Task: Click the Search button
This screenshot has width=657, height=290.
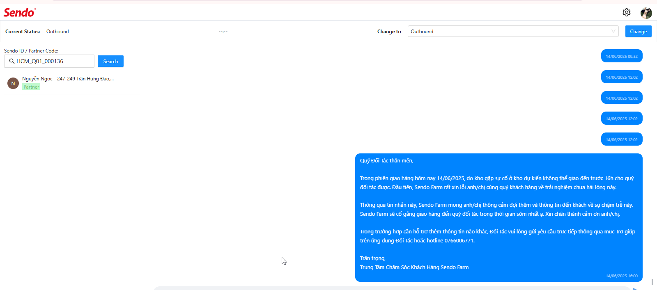Action: [x=110, y=61]
